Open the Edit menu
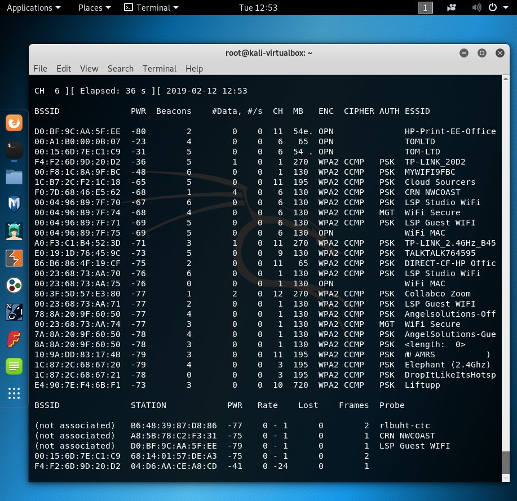 click(x=64, y=69)
